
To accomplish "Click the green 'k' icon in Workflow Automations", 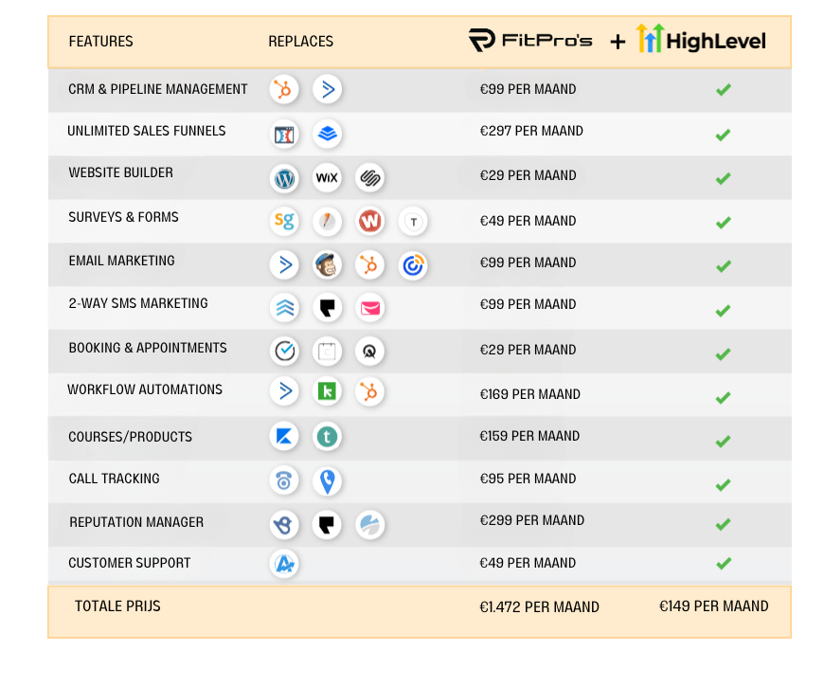I will [327, 391].
